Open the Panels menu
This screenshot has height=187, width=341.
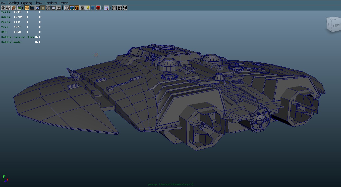[64, 3]
